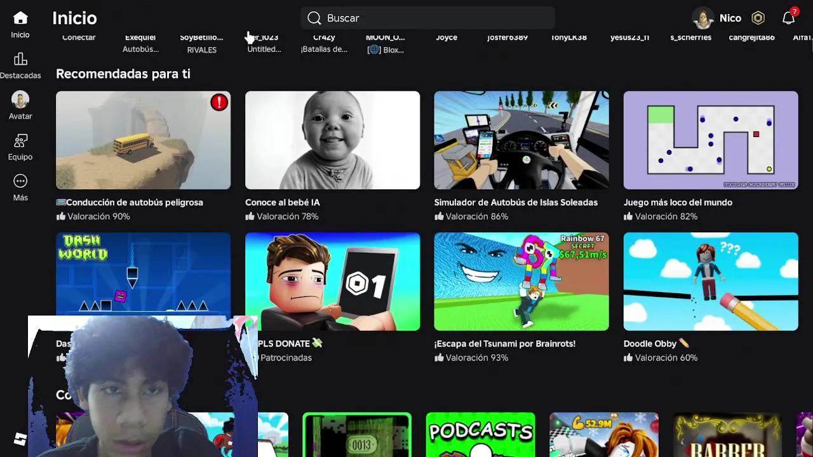813x457 pixels.
Task: Open Juego más loco del mundo thumbnail
Action: [711, 140]
